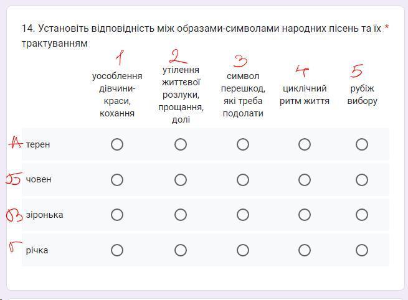Select річка radio for рубіж вибору

coord(362,250)
